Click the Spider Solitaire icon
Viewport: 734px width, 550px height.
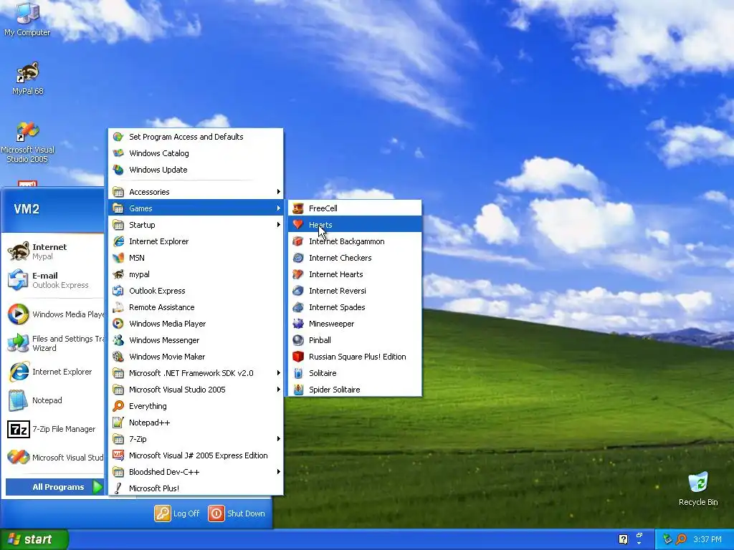[297, 390]
